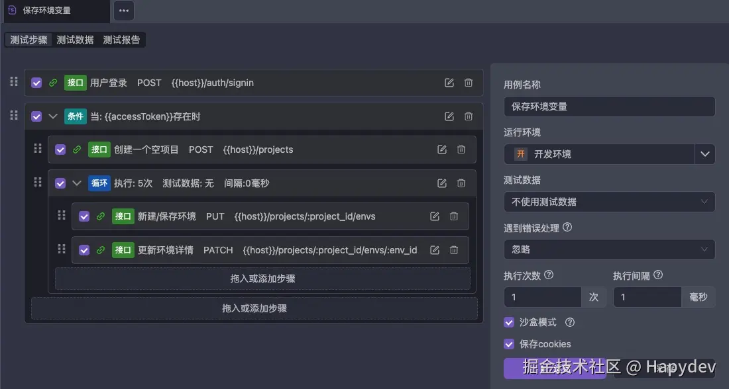729x389 pixels.
Task: Delete the accessToken condition step
Action: tap(469, 116)
